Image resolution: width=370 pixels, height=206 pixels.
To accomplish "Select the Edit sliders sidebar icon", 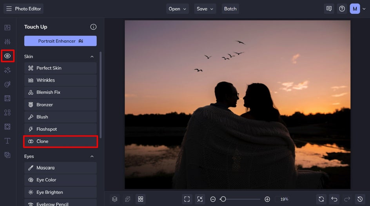I will point(7,42).
